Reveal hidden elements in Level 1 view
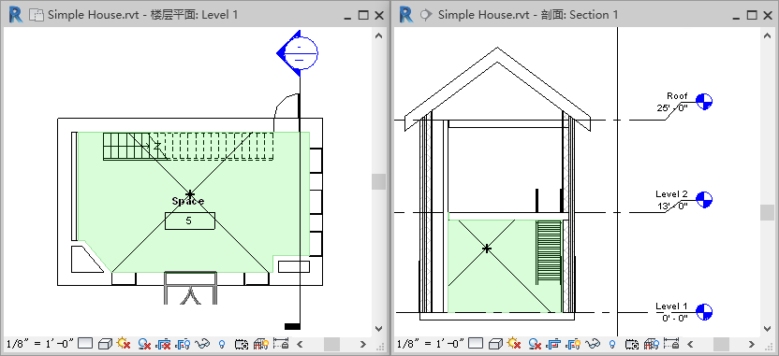The image size is (779, 356). coord(222,344)
